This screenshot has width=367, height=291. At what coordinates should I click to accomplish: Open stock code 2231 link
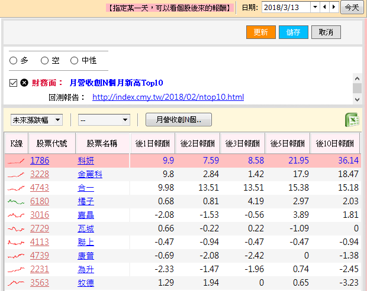tap(40, 269)
